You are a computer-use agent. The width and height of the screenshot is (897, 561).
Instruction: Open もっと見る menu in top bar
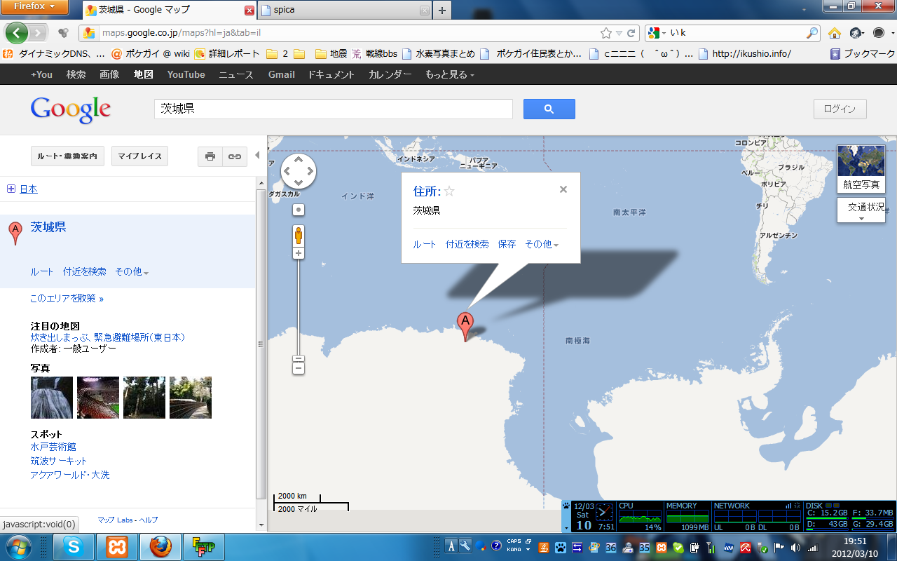click(x=449, y=75)
